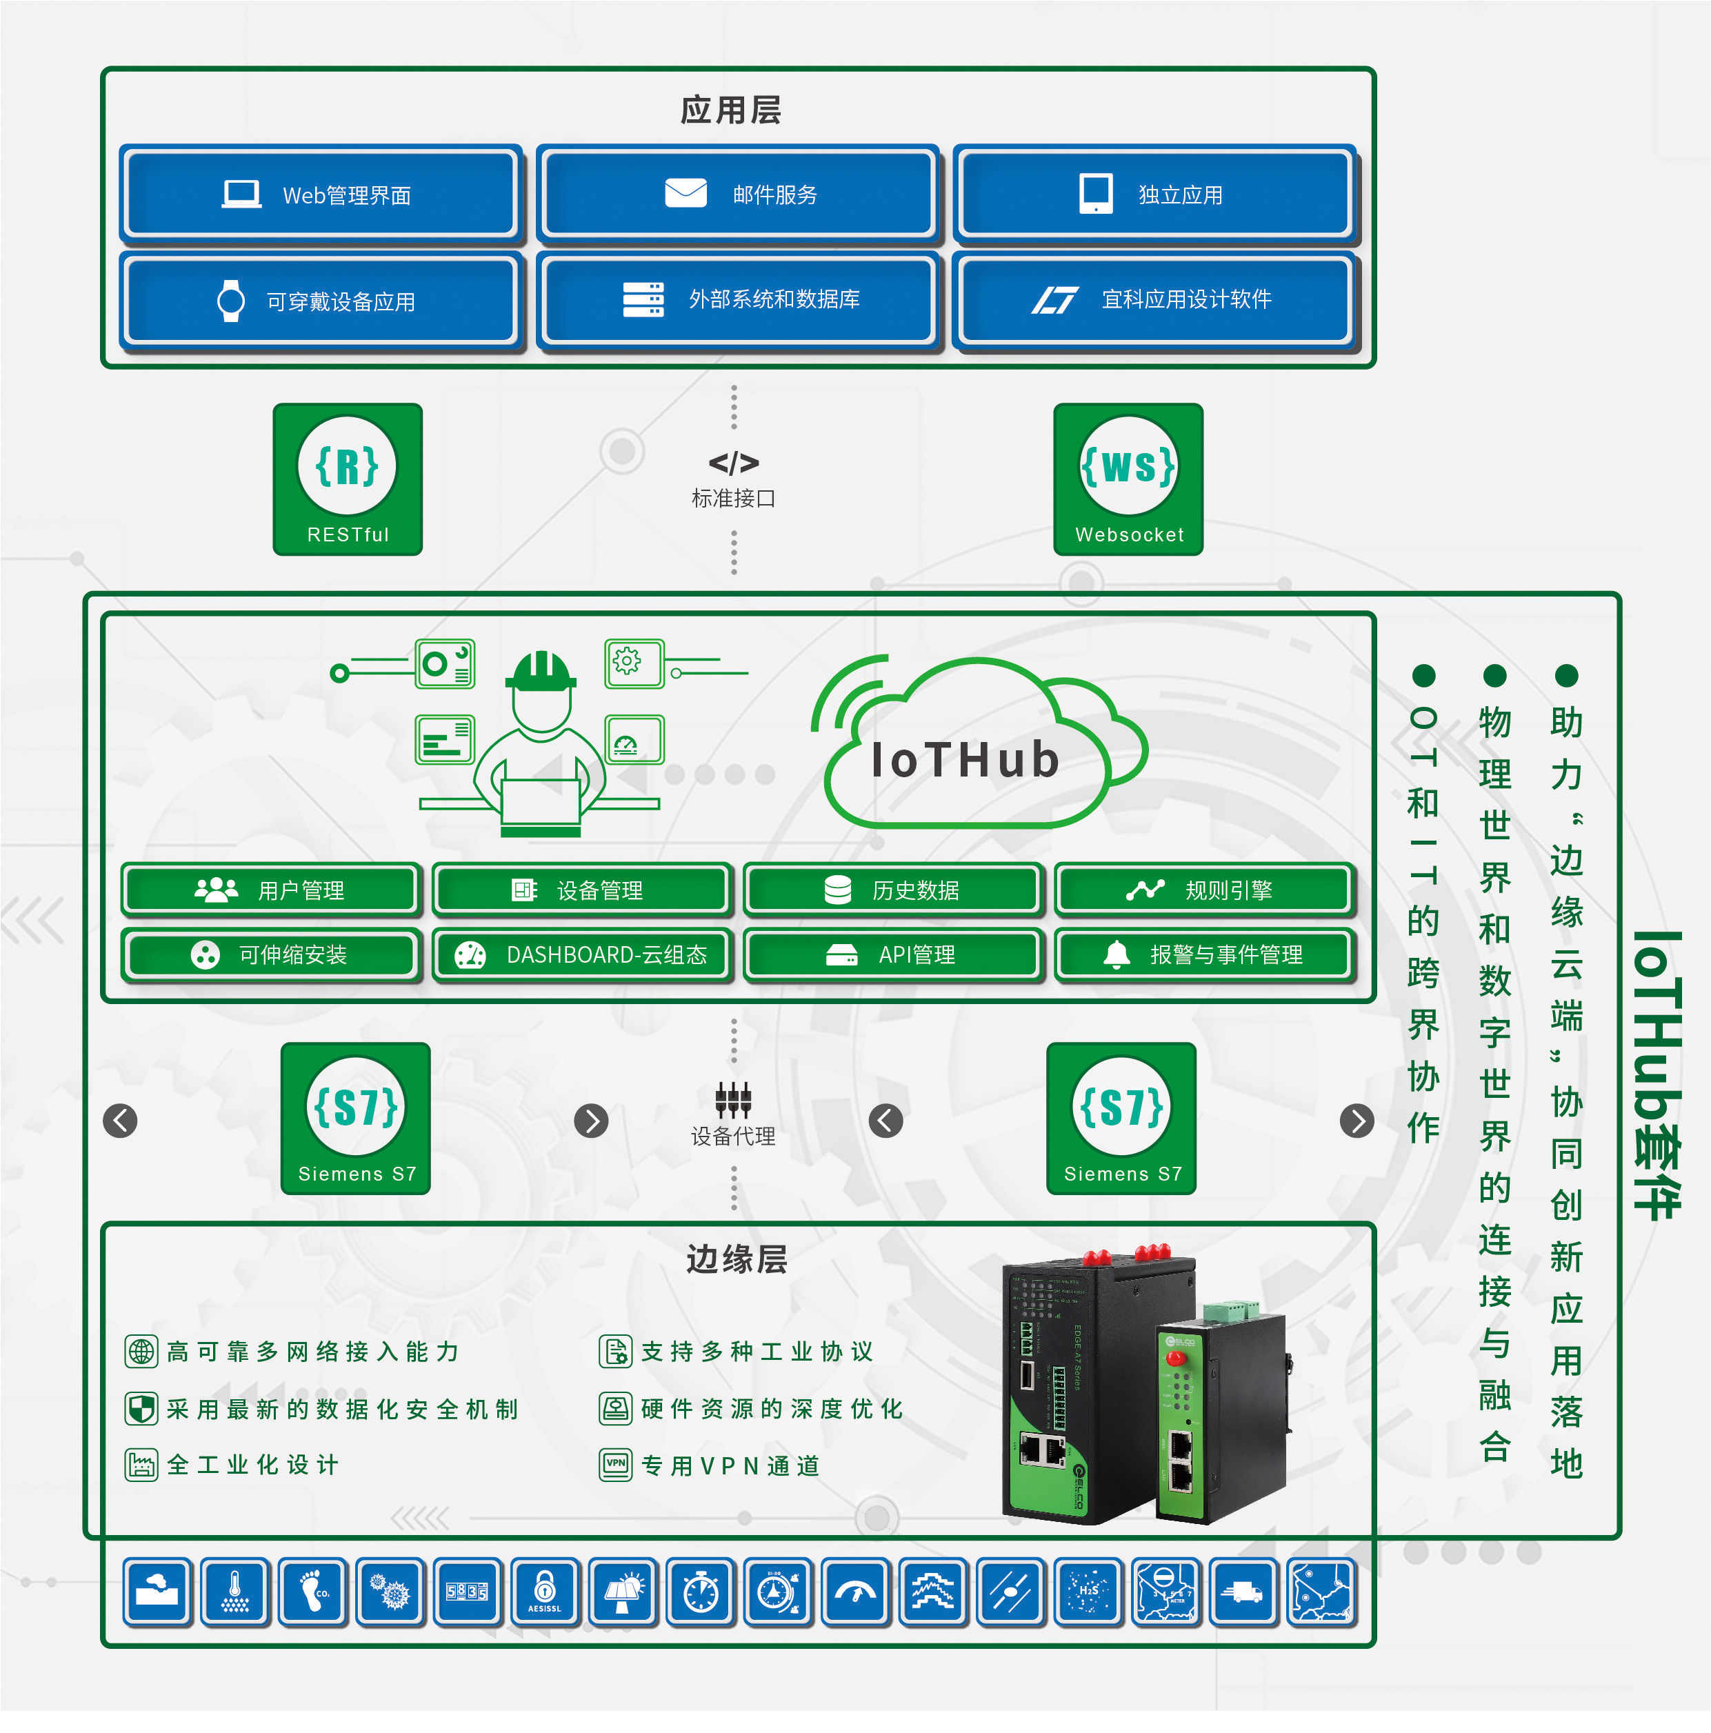Click the water level sensor icon
This screenshot has height=1733, width=1711.
(x=158, y=1592)
